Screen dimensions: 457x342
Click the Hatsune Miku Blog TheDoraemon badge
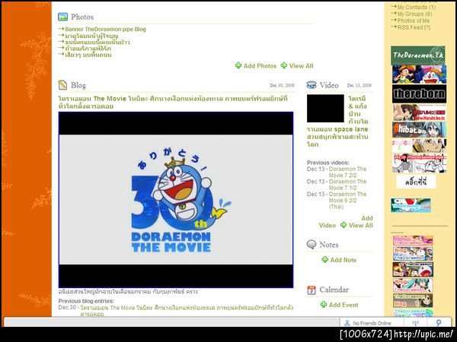(413, 285)
